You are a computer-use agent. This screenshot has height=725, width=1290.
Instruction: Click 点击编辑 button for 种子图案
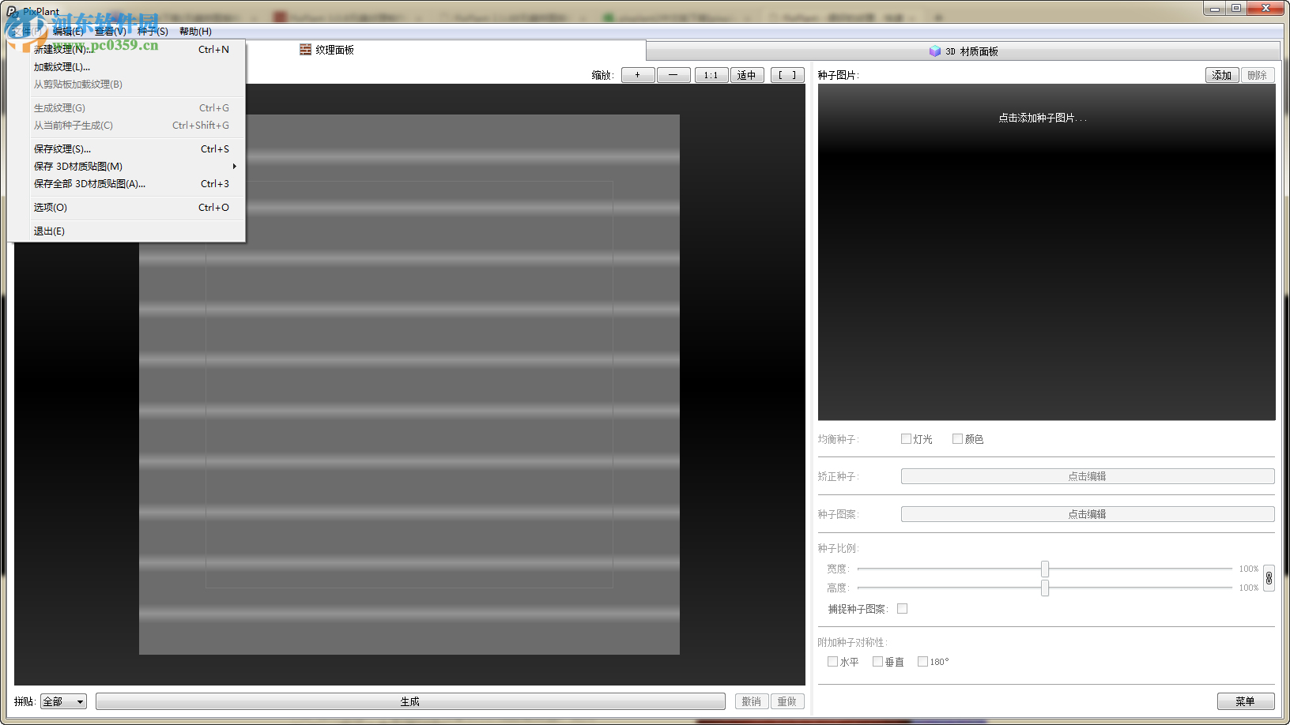pos(1088,514)
